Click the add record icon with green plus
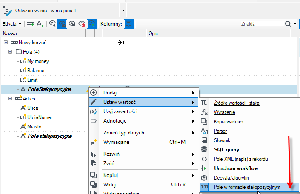The height and width of the screenshot is (194, 300). pos(30,24)
